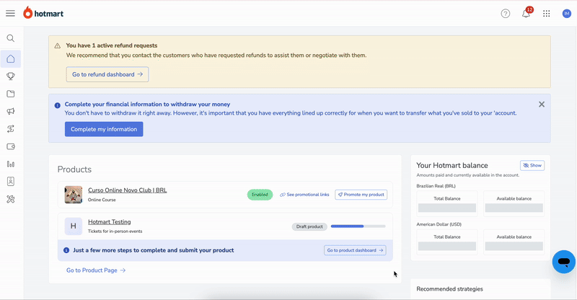Click the USD Available balance box
The image size is (577, 300).
[x=514, y=242]
